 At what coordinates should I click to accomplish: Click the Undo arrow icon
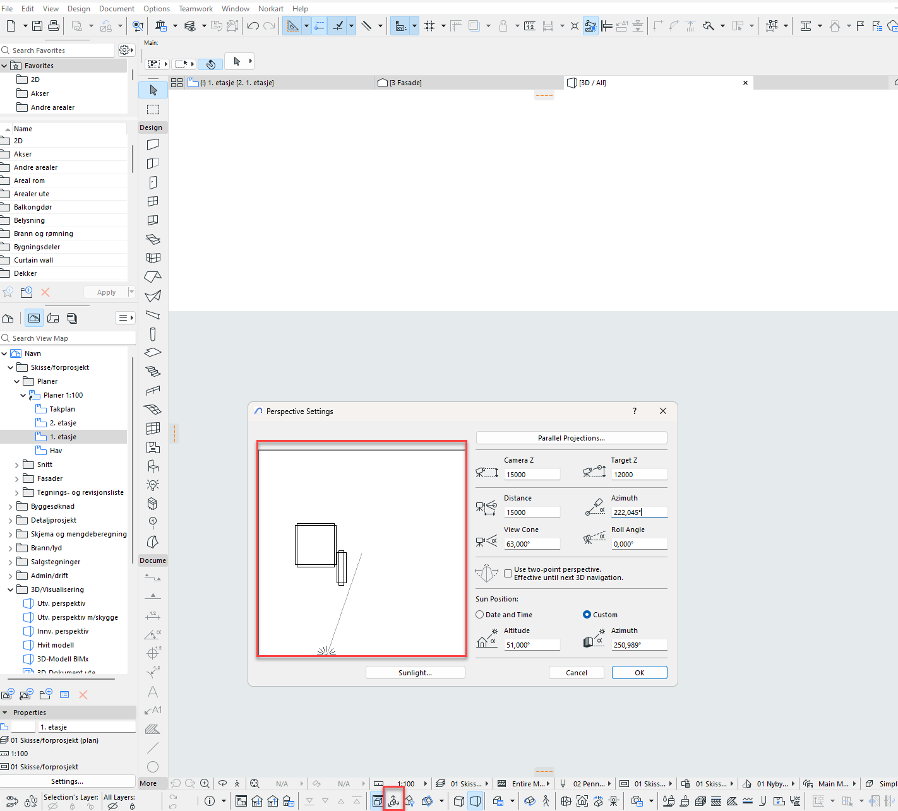(x=253, y=26)
